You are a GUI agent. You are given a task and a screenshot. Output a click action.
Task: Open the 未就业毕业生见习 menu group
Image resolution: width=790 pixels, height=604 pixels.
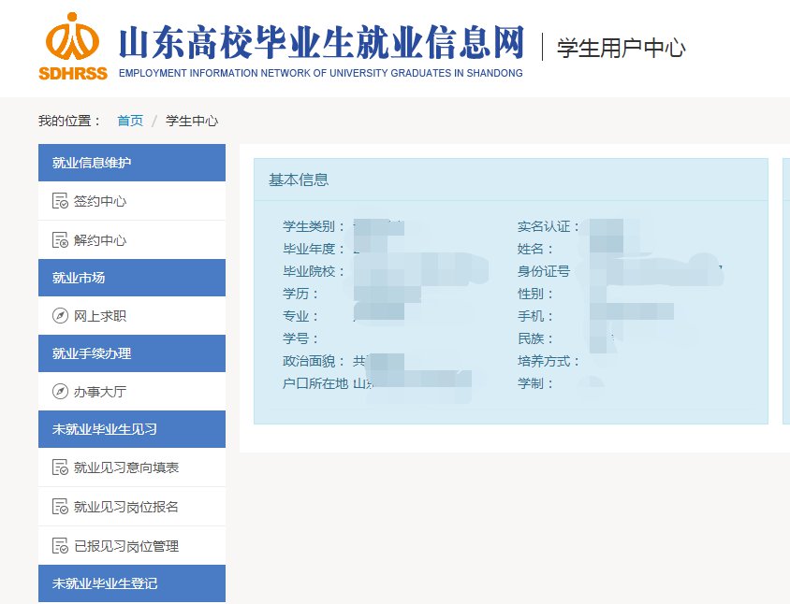pos(131,429)
